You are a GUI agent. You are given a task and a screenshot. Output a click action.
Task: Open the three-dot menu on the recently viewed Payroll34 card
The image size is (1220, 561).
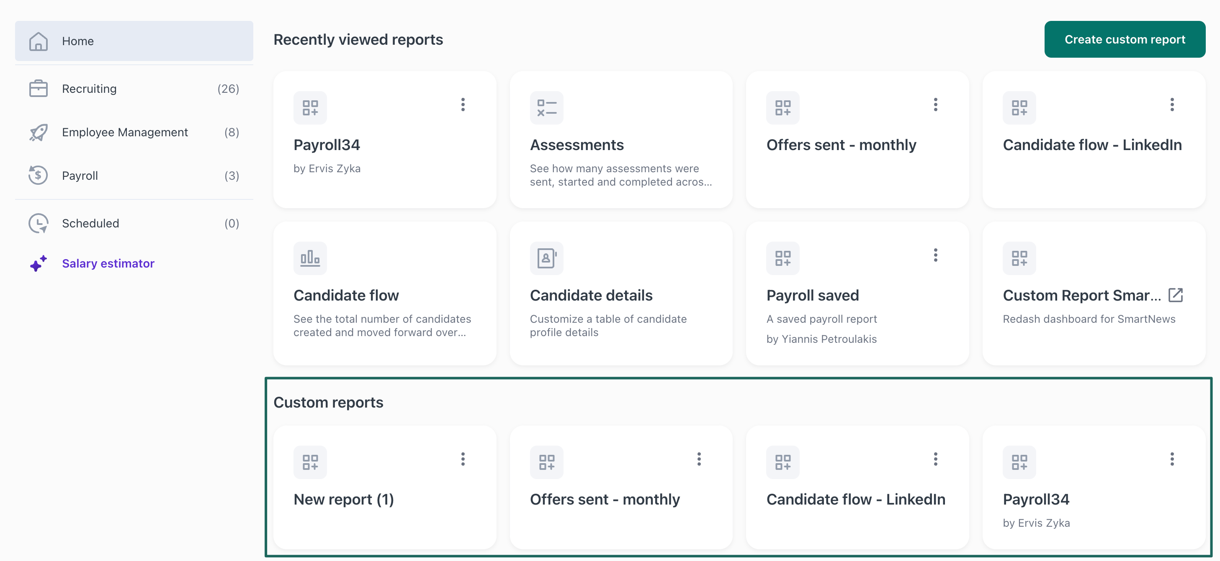point(463,105)
